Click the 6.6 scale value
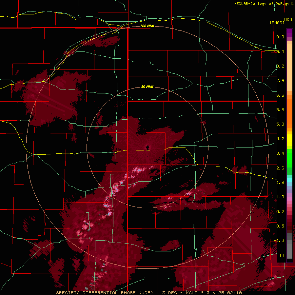The width and height of the screenshot is (295, 295). (280, 95)
